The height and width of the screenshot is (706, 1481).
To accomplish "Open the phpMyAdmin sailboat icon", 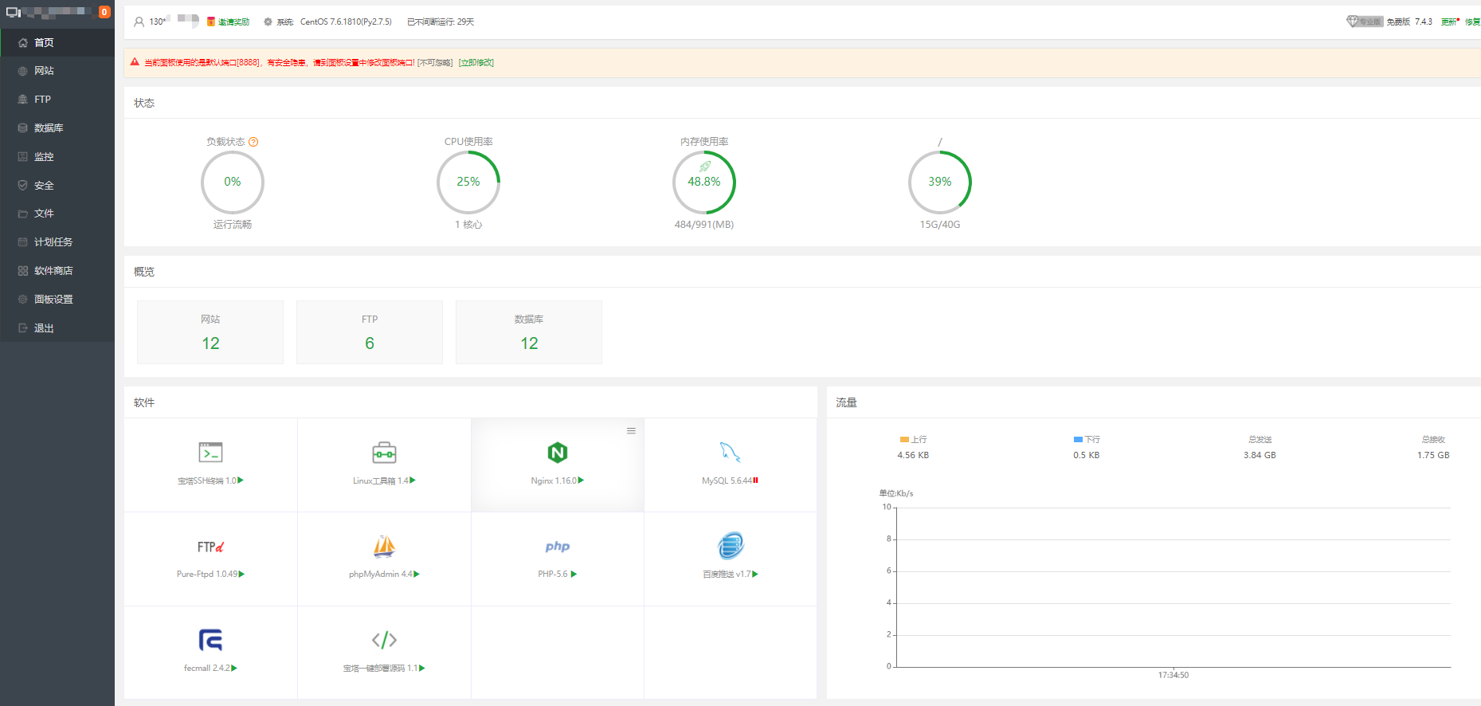I will [x=384, y=547].
